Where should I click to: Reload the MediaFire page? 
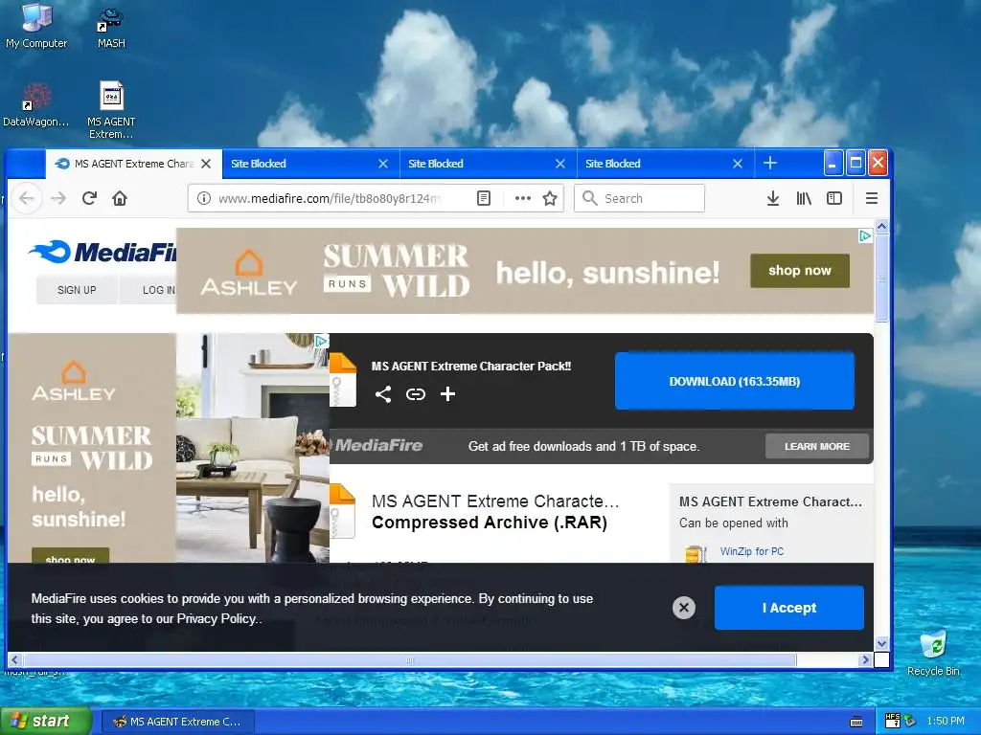click(x=89, y=198)
